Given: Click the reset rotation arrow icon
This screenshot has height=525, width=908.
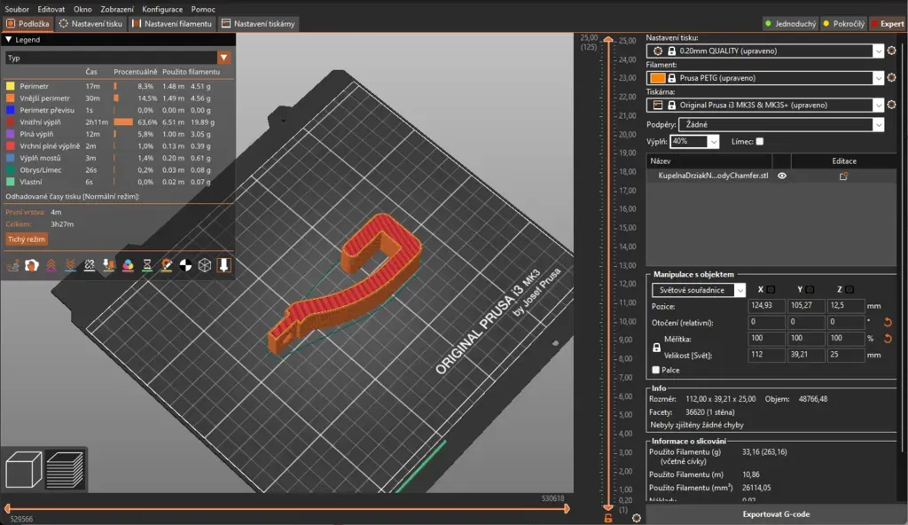Looking at the screenshot, I should (888, 322).
